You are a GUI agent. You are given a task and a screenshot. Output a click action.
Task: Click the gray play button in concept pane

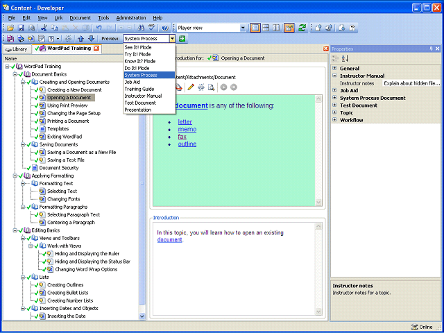tap(223, 87)
